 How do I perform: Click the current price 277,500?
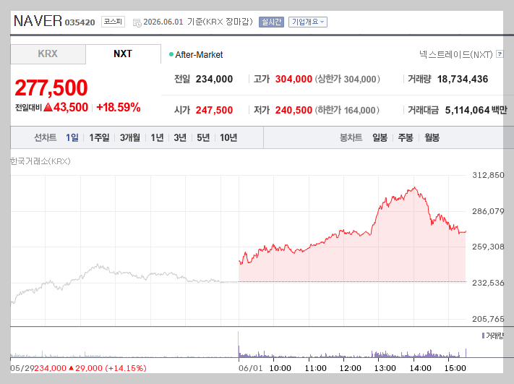tap(51, 88)
